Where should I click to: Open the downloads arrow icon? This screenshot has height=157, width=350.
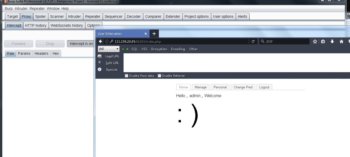click(332, 41)
